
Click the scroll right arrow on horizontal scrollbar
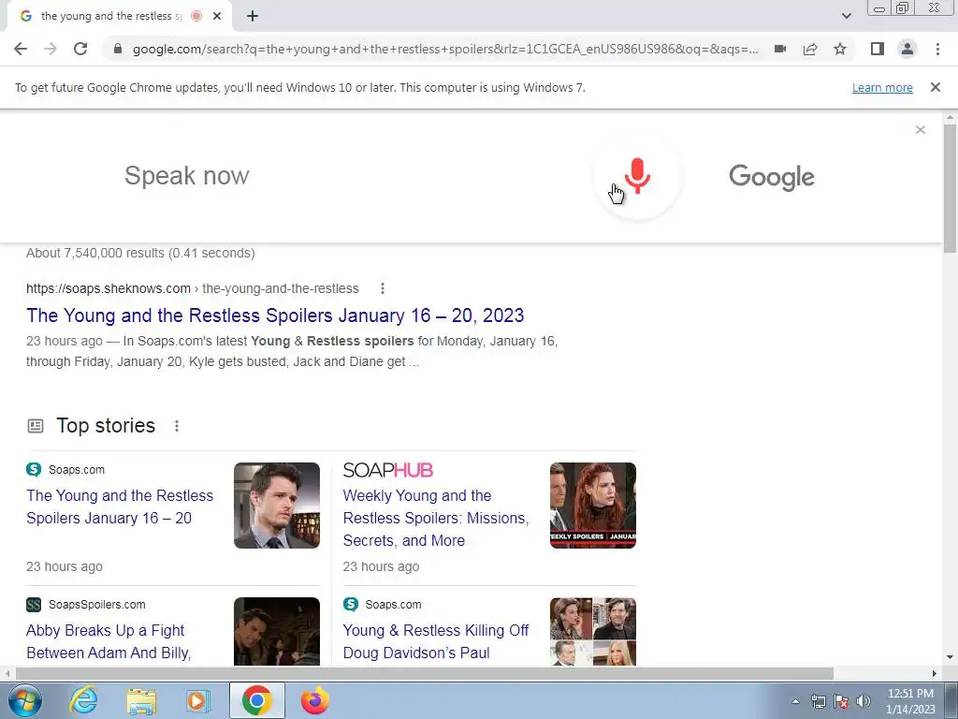tap(934, 673)
